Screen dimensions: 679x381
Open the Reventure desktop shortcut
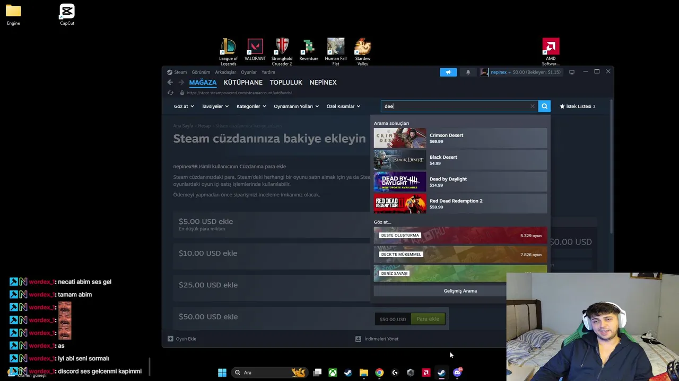(x=309, y=50)
